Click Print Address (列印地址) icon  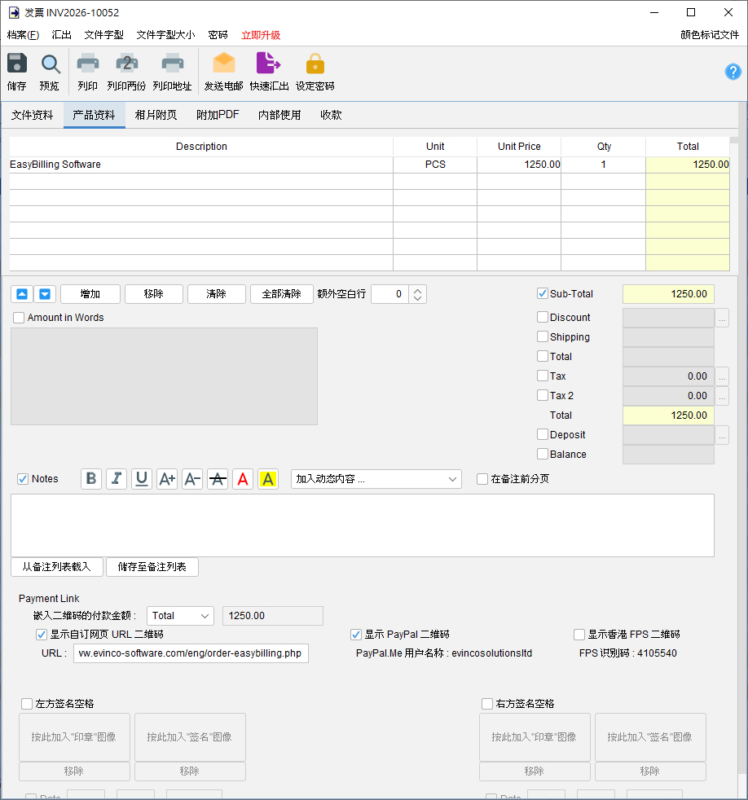tap(173, 64)
